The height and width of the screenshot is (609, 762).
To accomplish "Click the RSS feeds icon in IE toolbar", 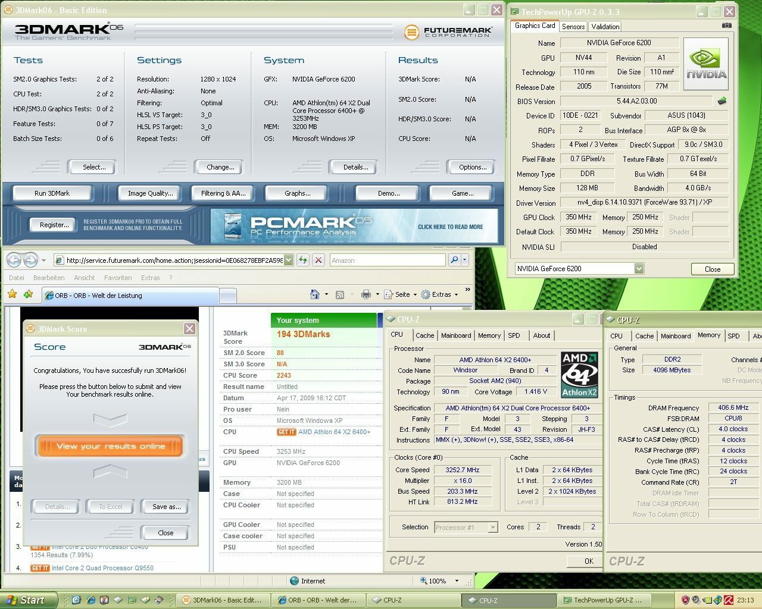I will point(340,294).
